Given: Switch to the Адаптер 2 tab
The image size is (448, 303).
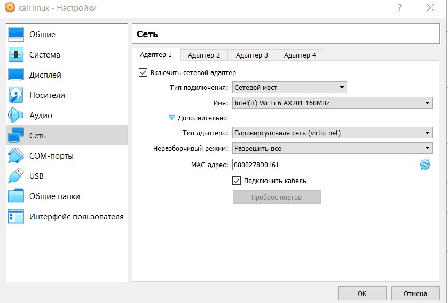Looking at the screenshot, I should tap(204, 55).
